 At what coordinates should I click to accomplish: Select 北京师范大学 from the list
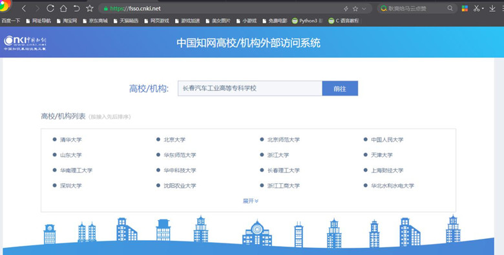[284, 139]
